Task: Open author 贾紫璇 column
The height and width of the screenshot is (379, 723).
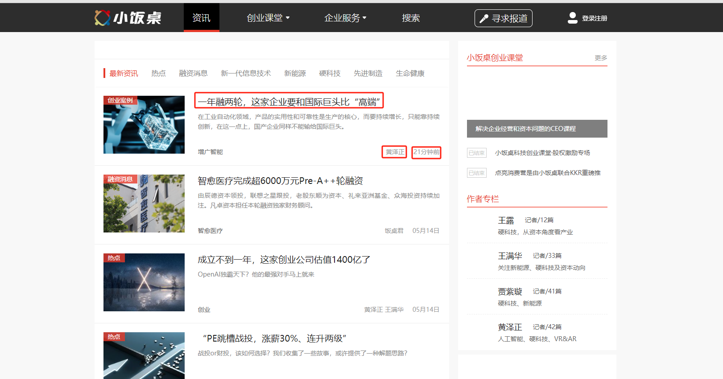Action: 510,291
